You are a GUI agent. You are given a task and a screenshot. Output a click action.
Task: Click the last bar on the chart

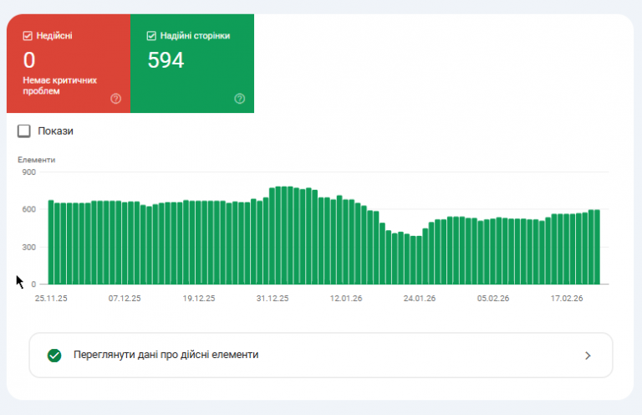598,247
